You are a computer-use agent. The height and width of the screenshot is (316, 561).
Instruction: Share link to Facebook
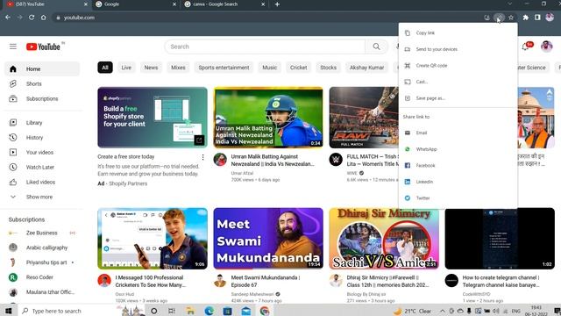(458, 166)
